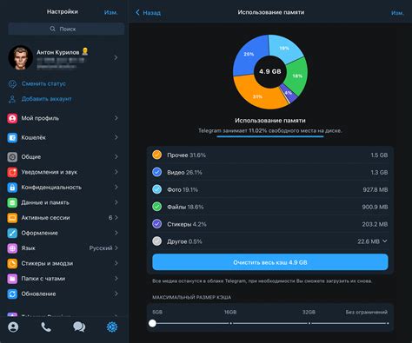Go back with the Назад button
Viewport: 412px width, 343px height.
pyautogui.click(x=148, y=12)
